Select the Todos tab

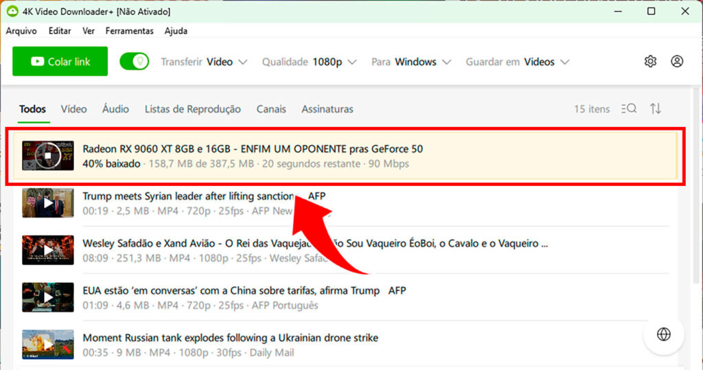pos(33,109)
